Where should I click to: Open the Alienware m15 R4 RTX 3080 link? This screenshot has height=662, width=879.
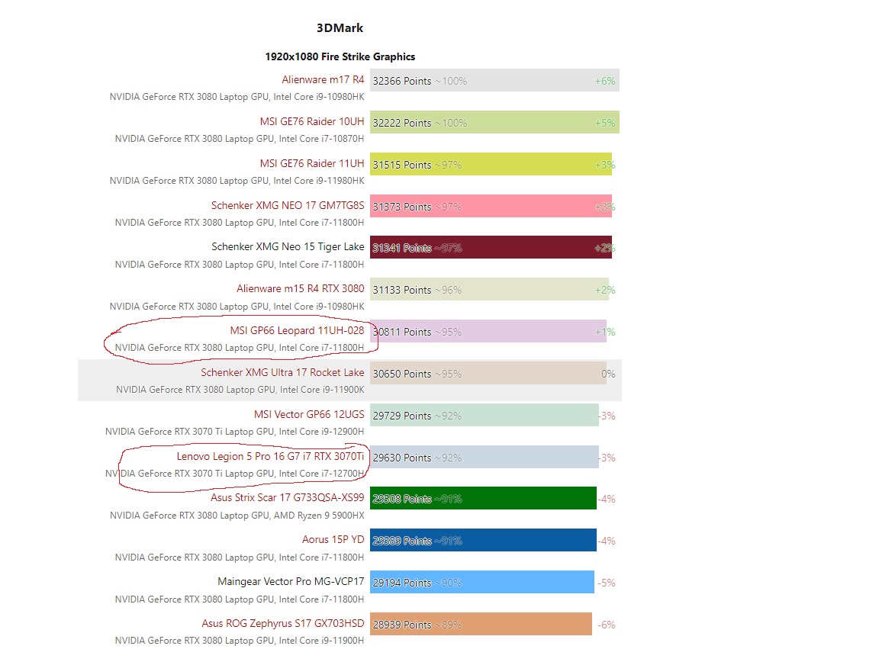click(301, 289)
